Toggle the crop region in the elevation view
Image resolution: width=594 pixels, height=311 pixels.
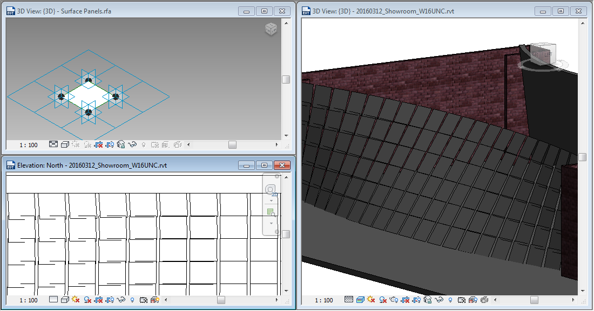point(98,300)
